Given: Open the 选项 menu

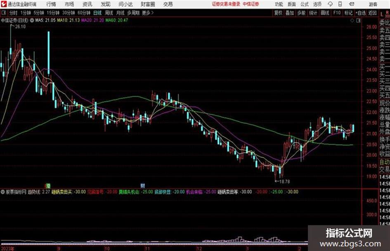Looking at the screenshot, I should (x=317, y=4).
